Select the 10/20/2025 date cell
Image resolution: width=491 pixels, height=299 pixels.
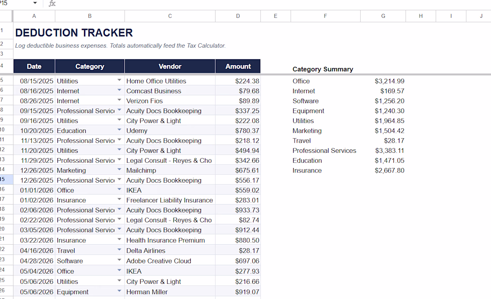coord(34,131)
